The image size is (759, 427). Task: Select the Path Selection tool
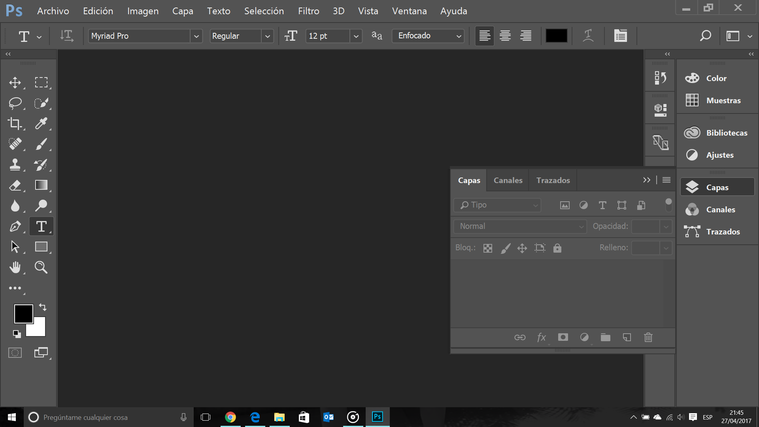15,247
